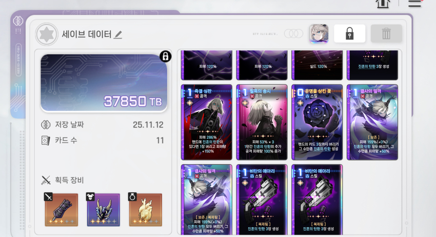
Task: Select the 실드 120% card in top row
Action: pyautogui.click(x=317, y=65)
